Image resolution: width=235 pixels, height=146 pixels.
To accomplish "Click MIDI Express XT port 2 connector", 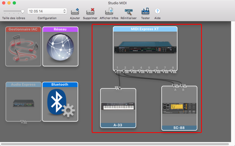I will click(125, 71).
